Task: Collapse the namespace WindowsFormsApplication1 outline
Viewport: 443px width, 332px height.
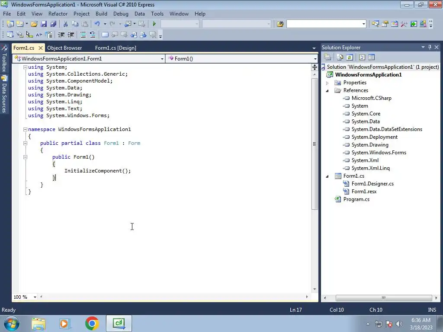Action: [25, 129]
